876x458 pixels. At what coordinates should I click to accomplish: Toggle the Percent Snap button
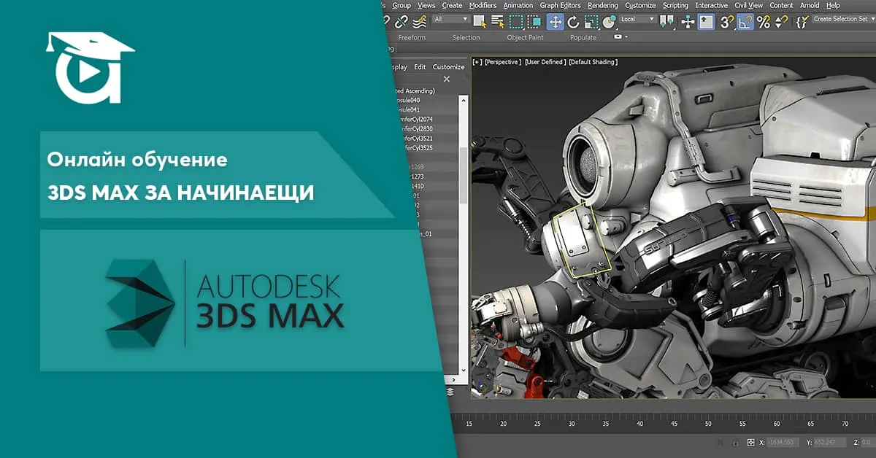click(764, 21)
